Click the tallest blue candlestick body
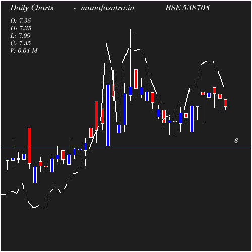Screen dimensions: 252x252 (x=108, y=115)
